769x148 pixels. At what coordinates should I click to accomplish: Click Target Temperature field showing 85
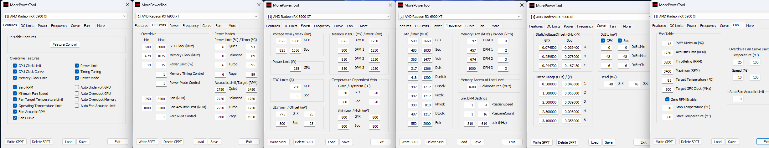[668, 80]
